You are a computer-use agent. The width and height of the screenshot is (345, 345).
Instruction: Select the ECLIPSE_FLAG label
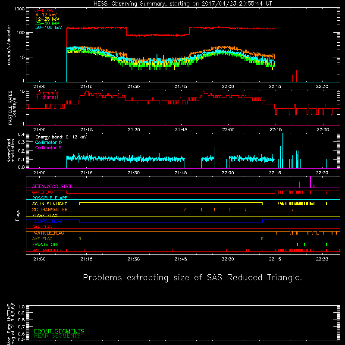click(47, 221)
